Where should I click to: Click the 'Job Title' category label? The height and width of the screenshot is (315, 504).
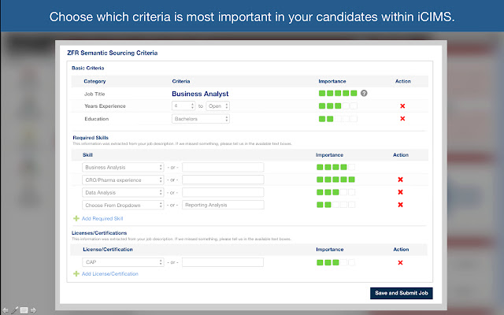[x=94, y=94]
